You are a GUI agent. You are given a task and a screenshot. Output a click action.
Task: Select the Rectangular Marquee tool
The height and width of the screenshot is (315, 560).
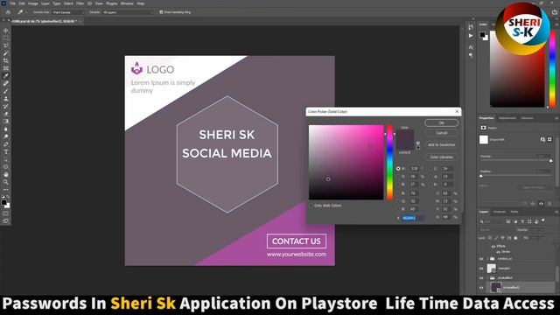point(6,38)
